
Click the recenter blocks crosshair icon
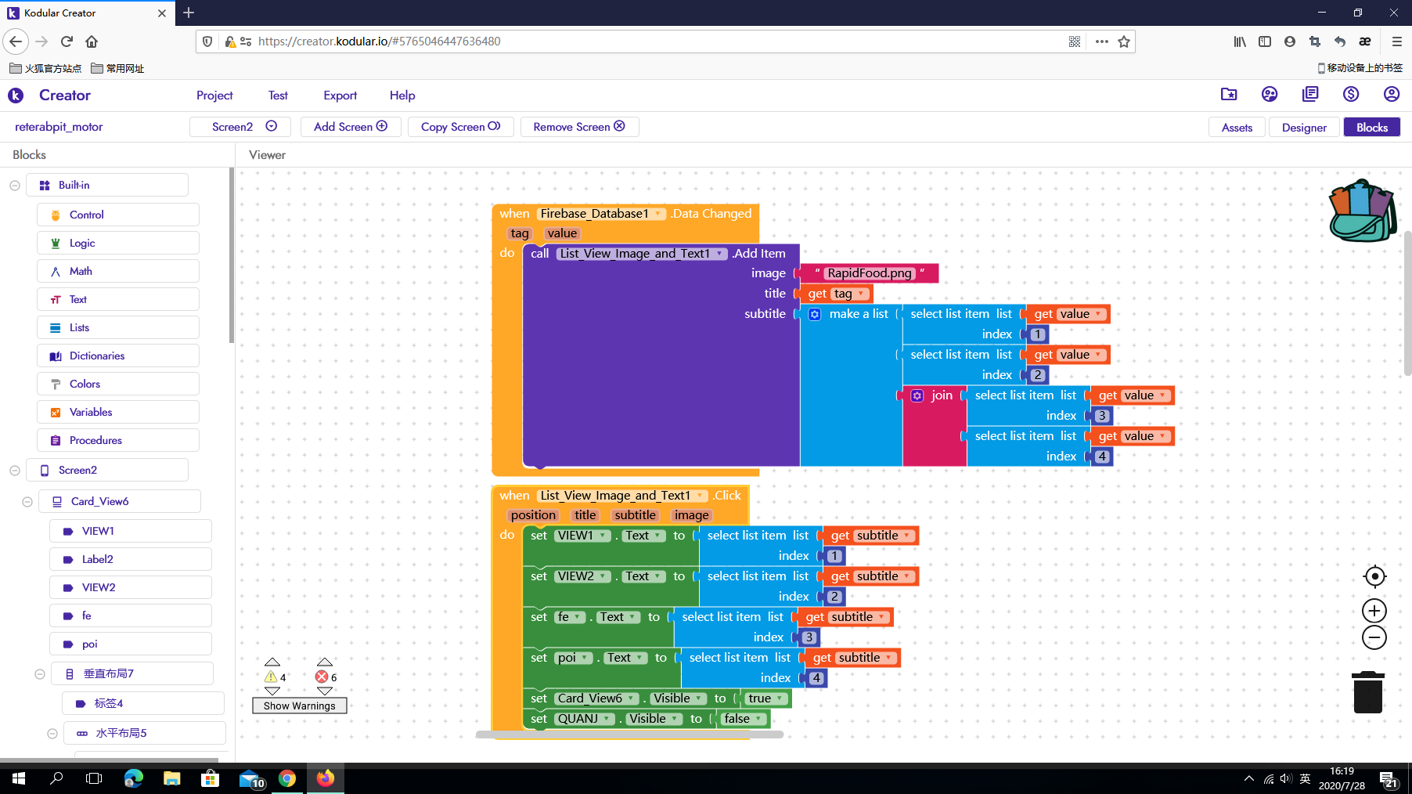click(x=1374, y=576)
